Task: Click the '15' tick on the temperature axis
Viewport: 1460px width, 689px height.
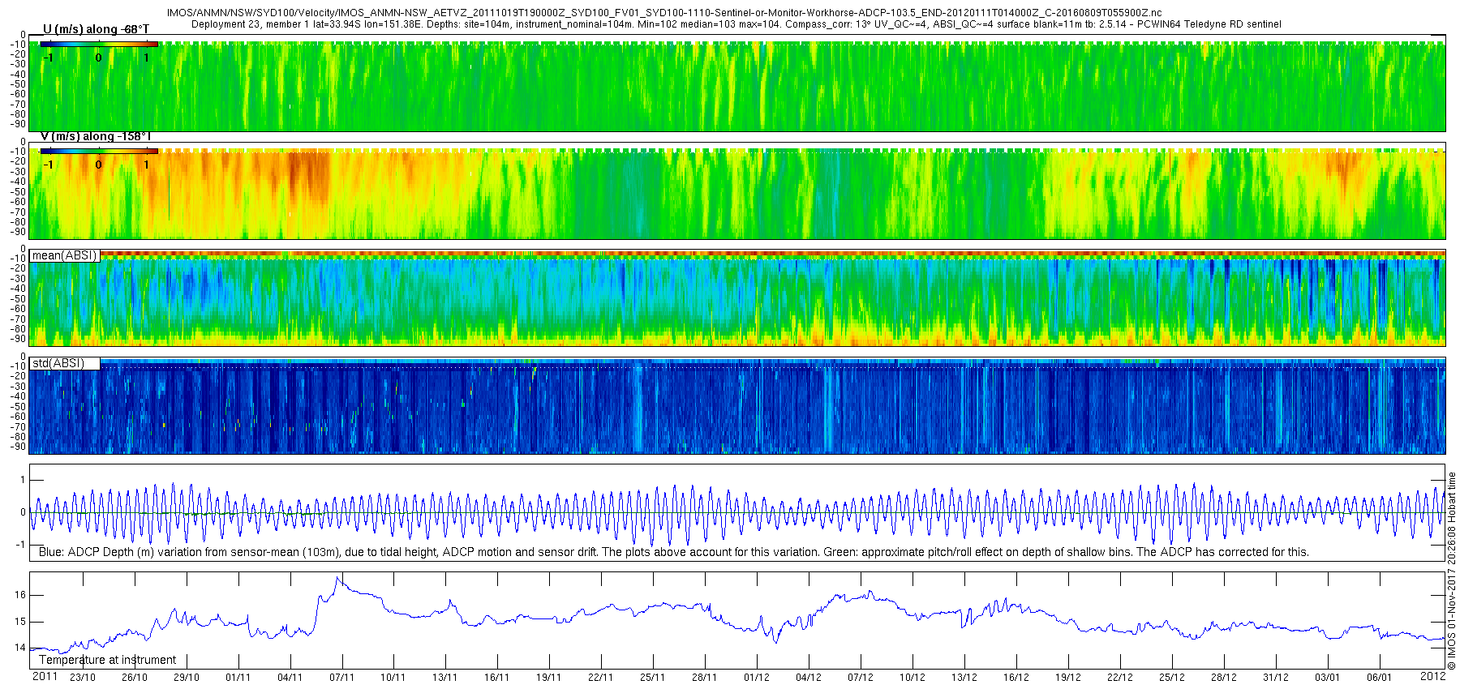Action: click(x=20, y=622)
